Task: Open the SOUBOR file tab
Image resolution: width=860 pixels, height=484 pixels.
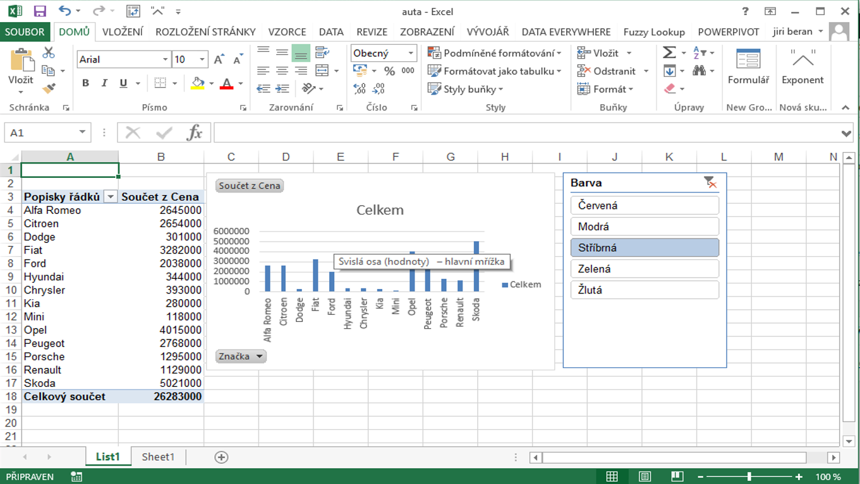Action: coord(26,32)
